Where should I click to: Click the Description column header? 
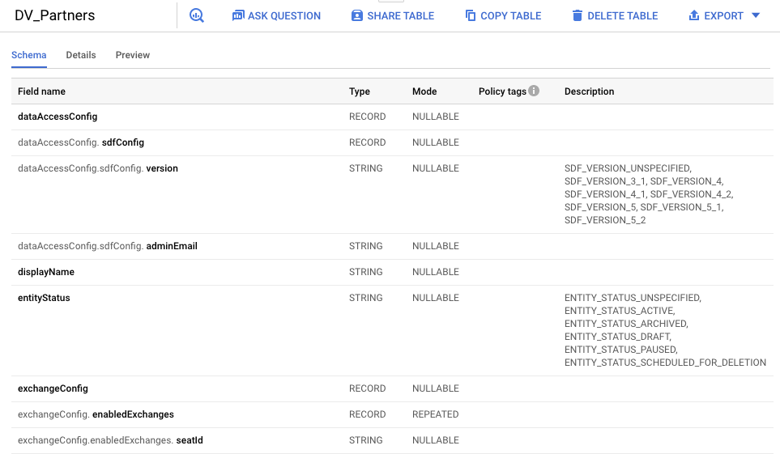[x=589, y=91]
